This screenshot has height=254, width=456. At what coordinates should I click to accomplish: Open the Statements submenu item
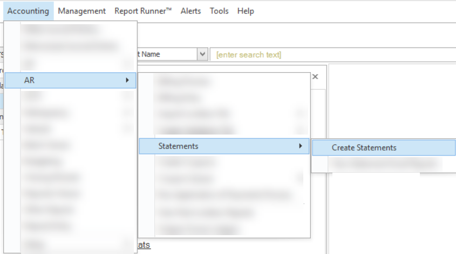tap(178, 146)
